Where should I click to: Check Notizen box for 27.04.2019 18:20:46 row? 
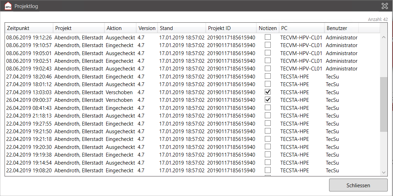[268, 76]
